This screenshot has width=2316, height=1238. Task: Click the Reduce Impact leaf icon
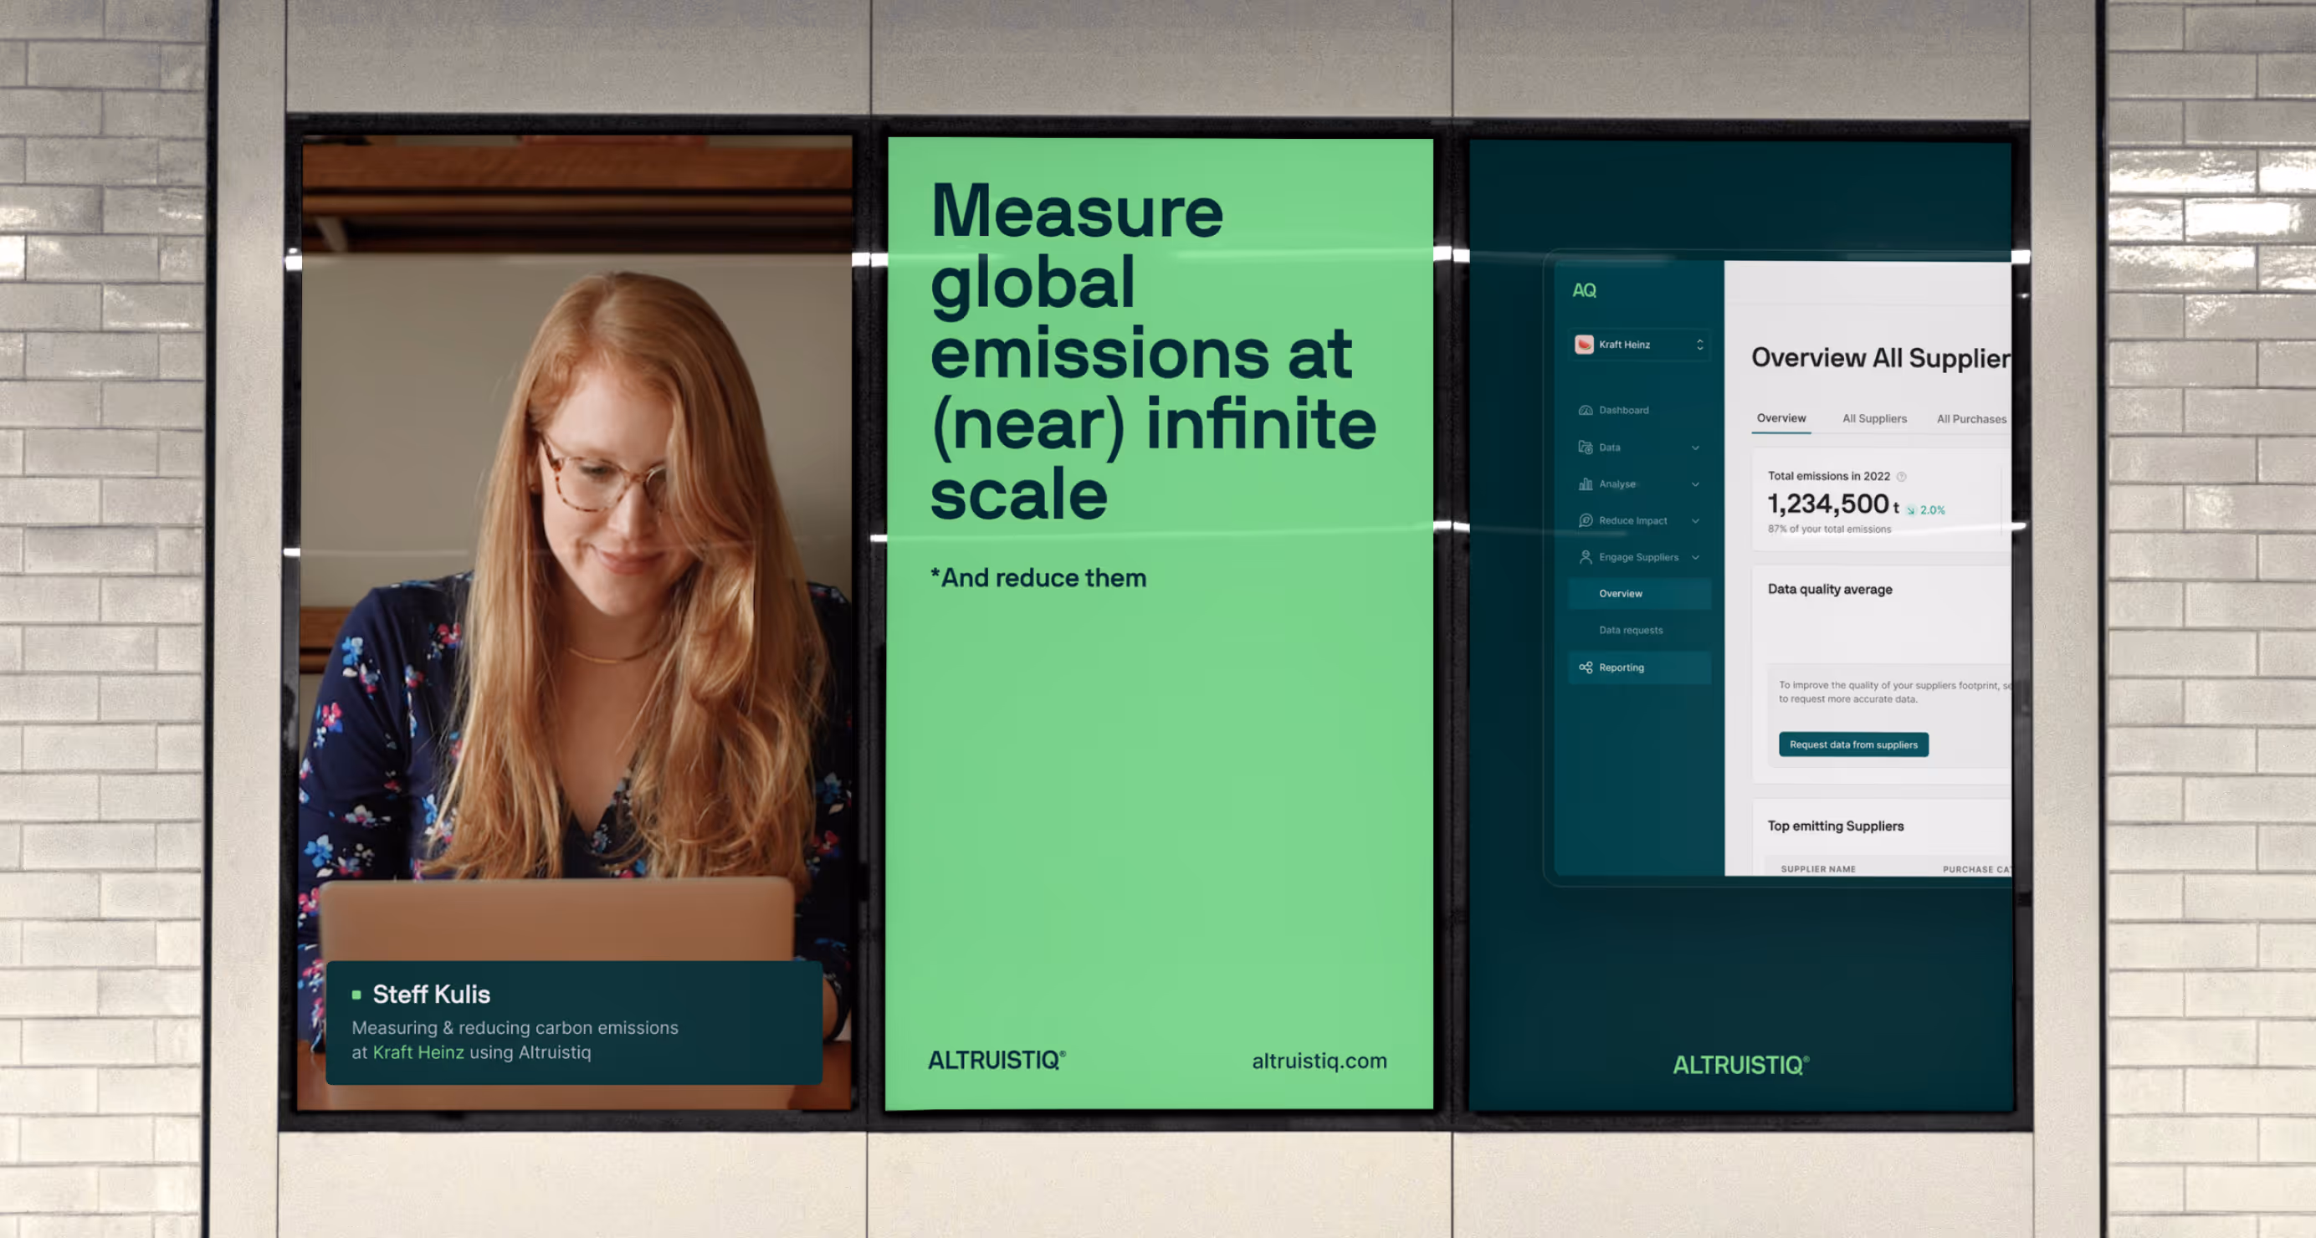point(1585,520)
